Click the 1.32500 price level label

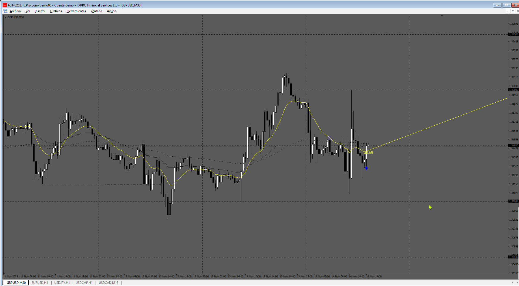(x=513, y=34)
